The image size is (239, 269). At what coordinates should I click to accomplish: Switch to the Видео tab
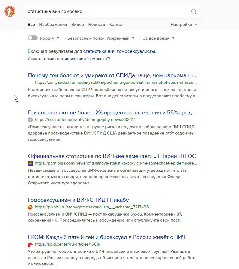tap(77, 25)
